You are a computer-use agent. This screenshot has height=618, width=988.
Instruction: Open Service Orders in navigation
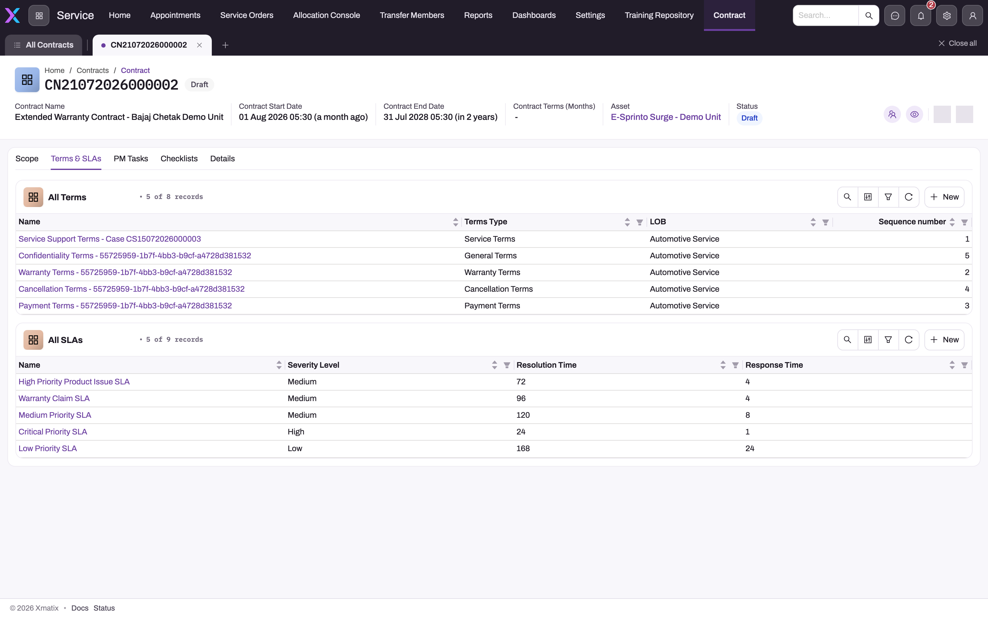(x=247, y=15)
